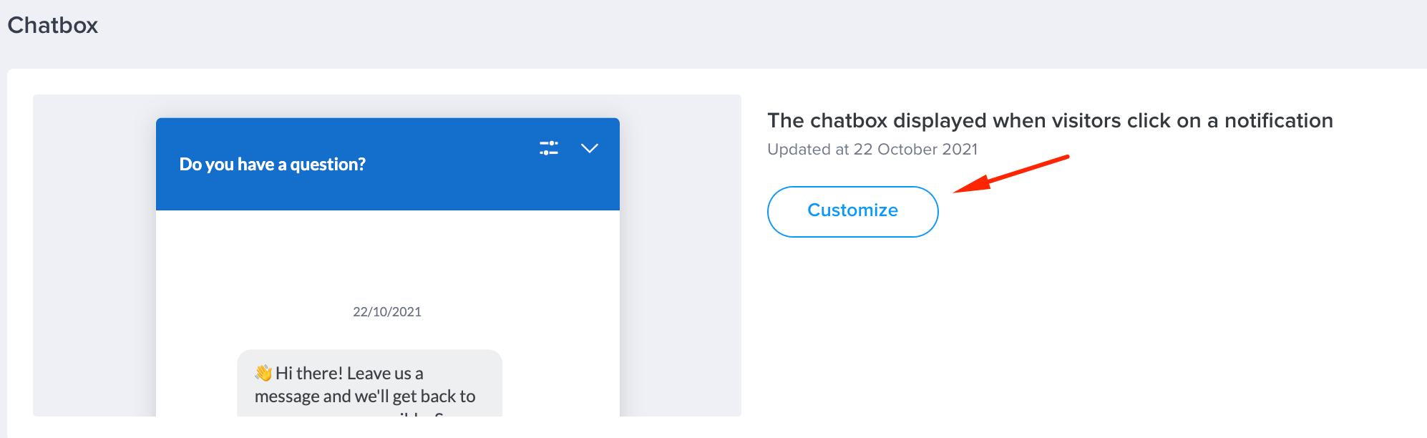The image size is (1427, 438).
Task: Click the Chatbox page heading
Action: tap(53, 25)
